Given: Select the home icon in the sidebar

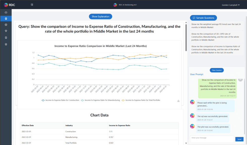Looking at the screenshot, I should (x=6, y=12).
